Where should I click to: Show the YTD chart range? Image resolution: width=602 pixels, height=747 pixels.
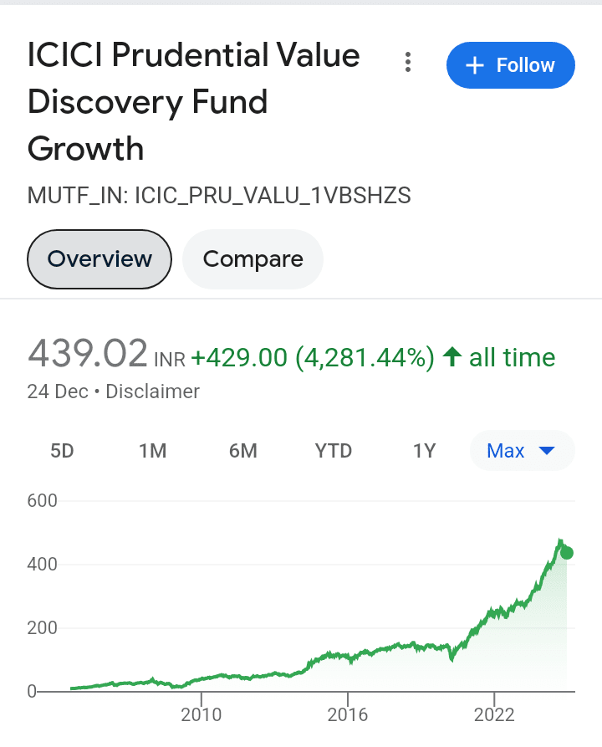click(334, 451)
